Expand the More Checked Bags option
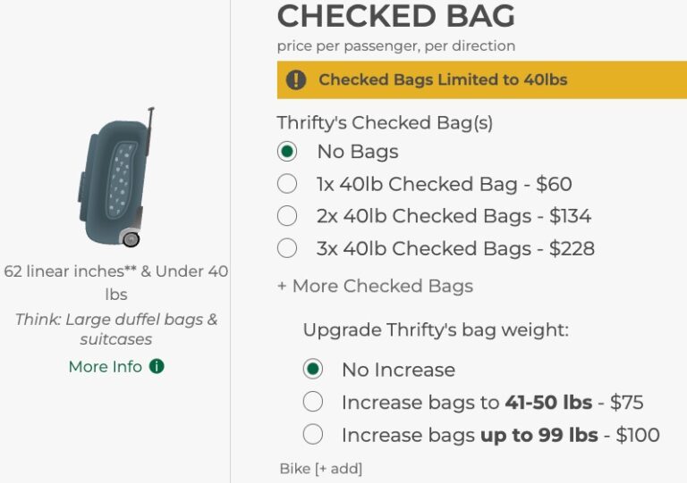This screenshot has width=687, height=483. 375,286
